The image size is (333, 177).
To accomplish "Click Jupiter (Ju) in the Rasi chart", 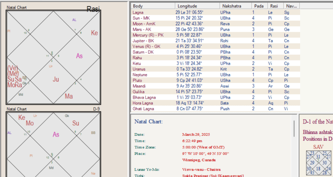I will (56, 79).
